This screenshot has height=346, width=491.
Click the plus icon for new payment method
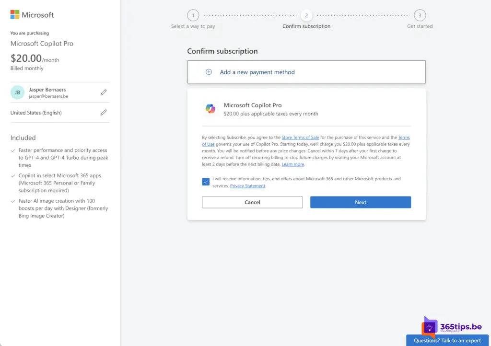coord(209,72)
